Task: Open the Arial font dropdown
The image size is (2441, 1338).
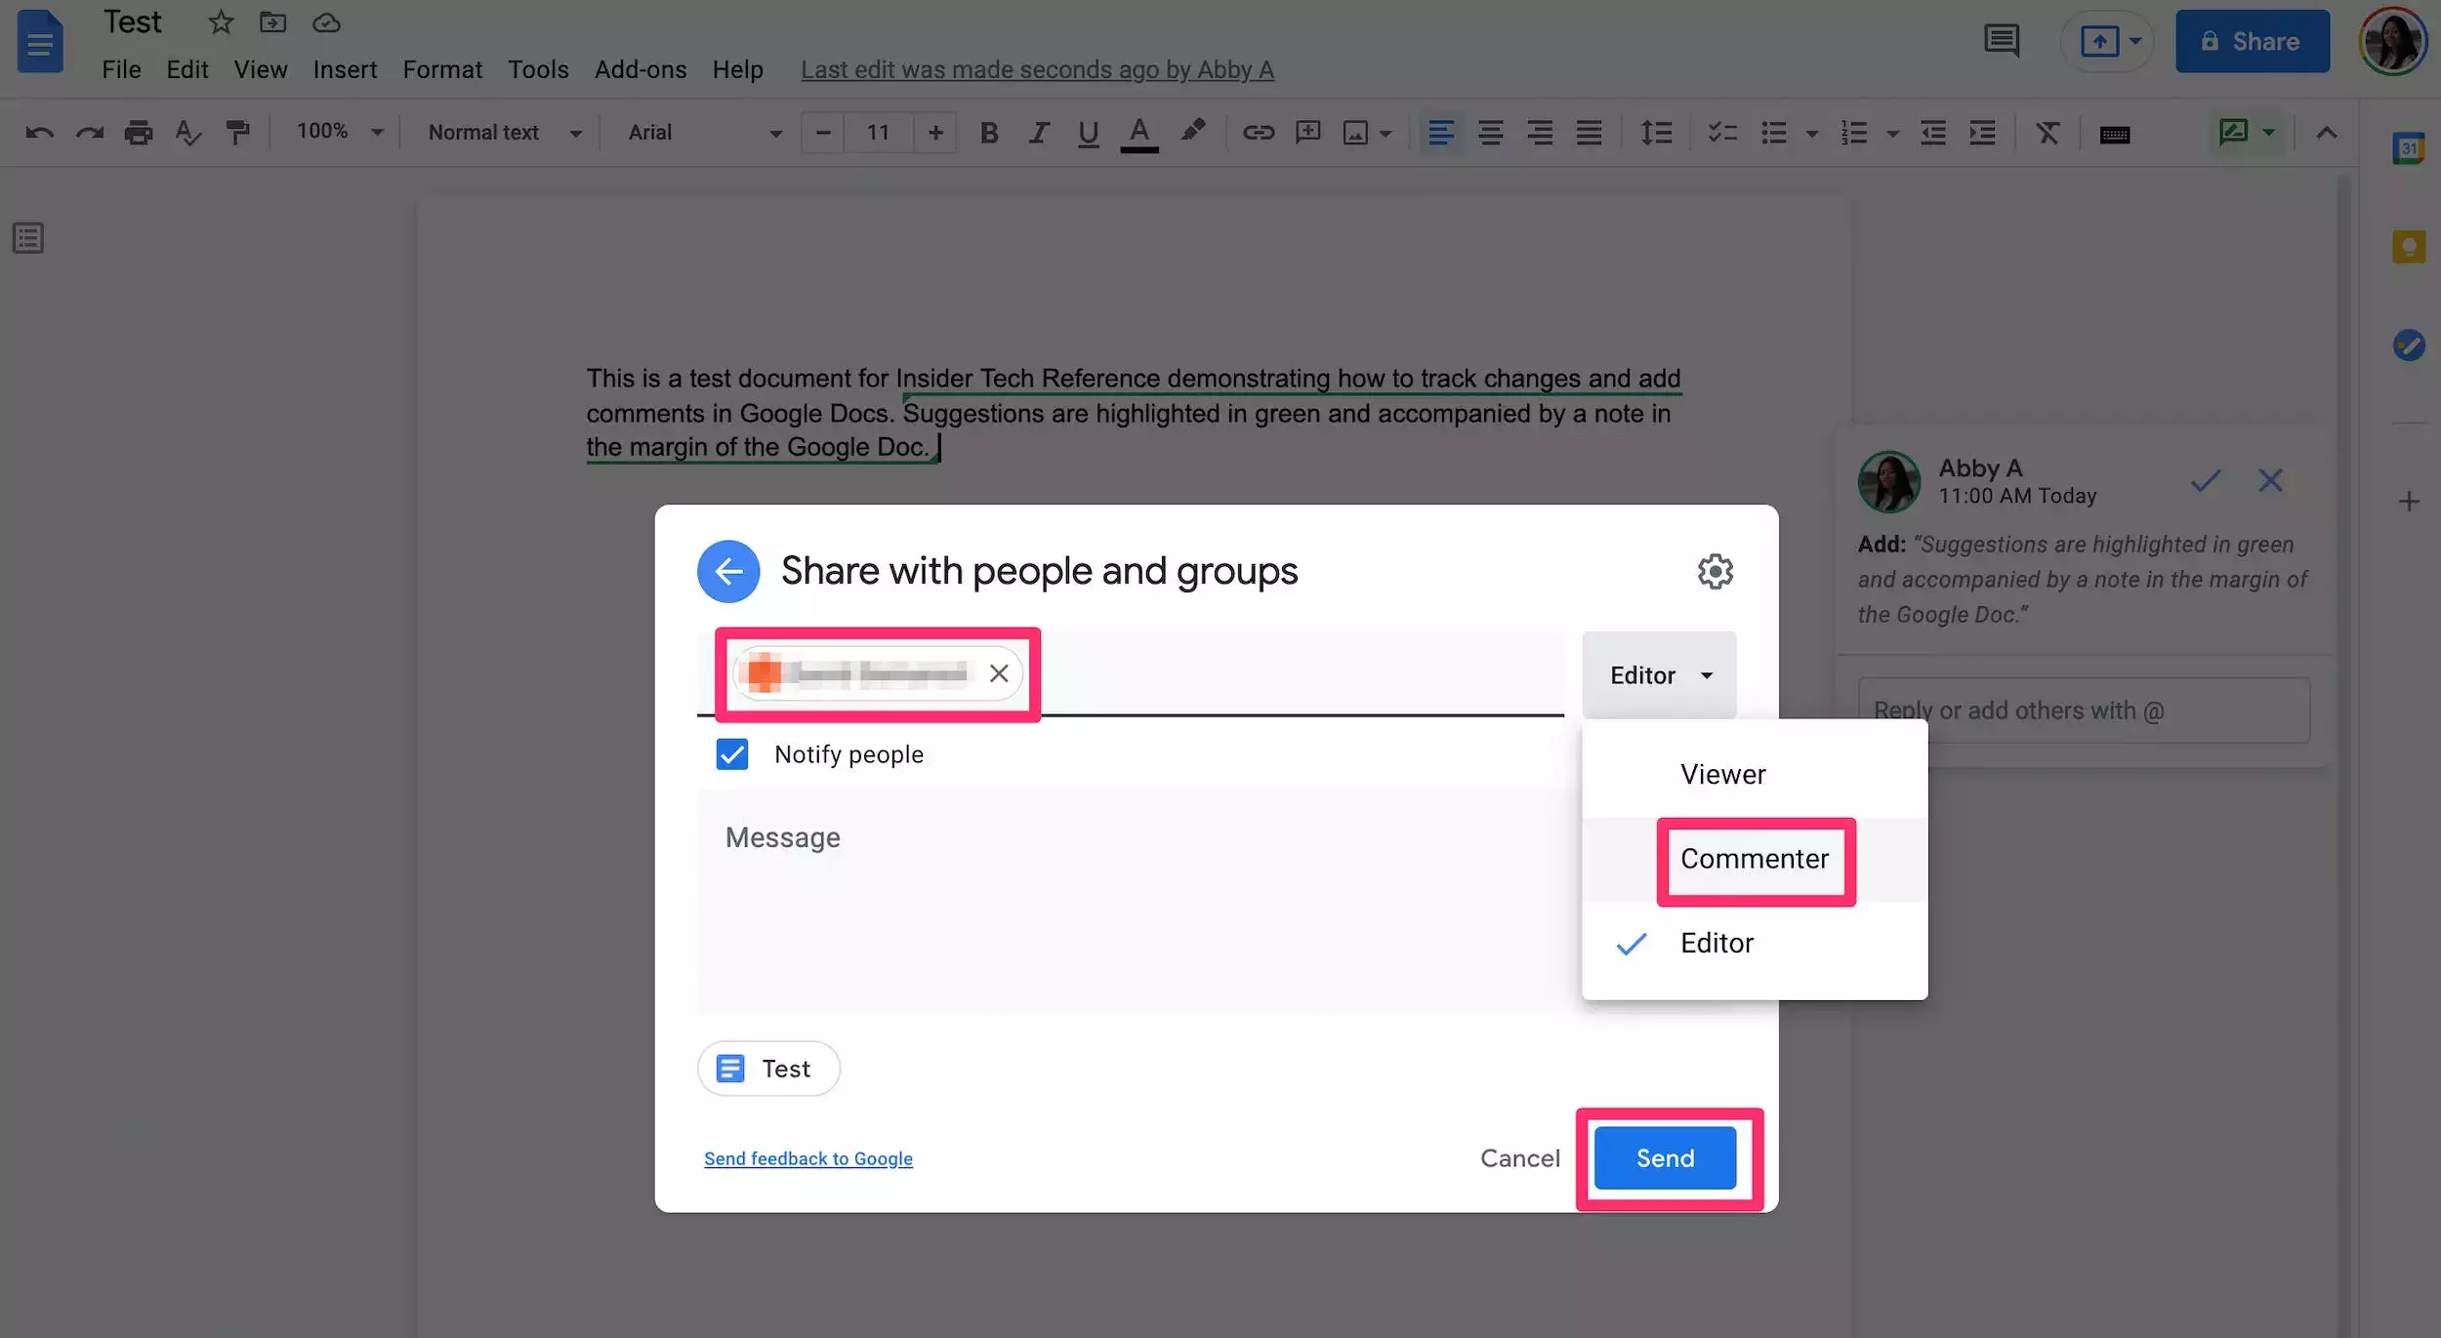Action: [704, 133]
